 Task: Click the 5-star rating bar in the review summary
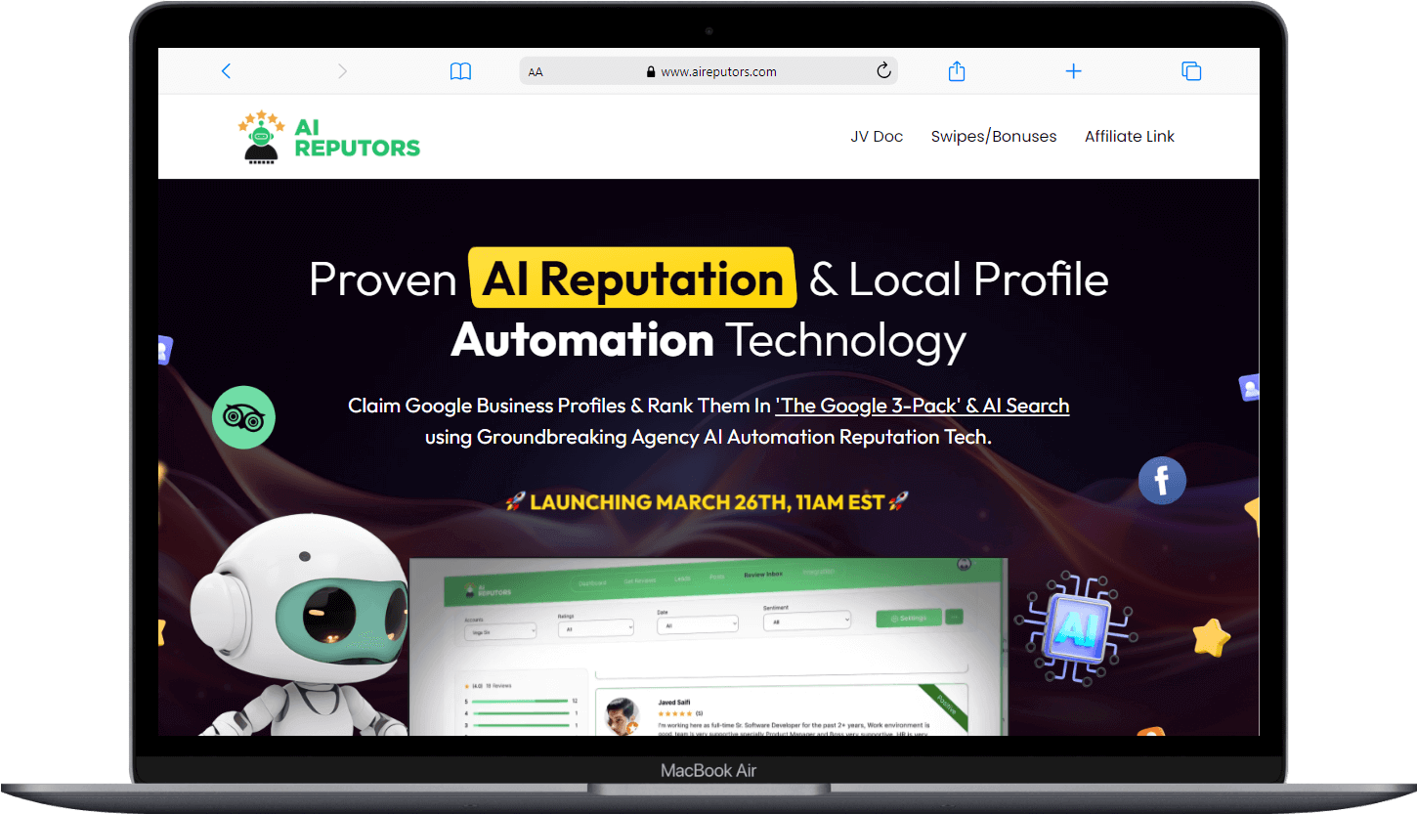(519, 701)
